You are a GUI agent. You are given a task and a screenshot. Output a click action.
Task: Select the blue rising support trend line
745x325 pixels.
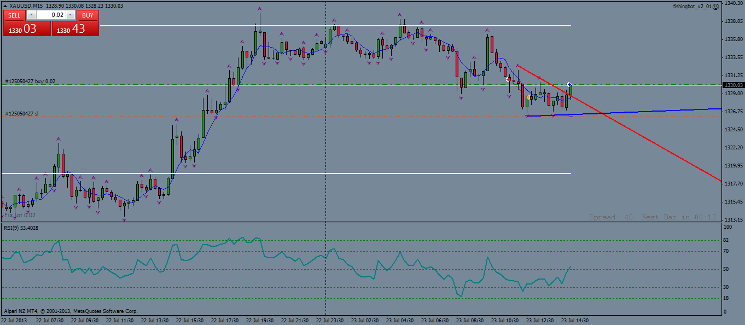624,112
